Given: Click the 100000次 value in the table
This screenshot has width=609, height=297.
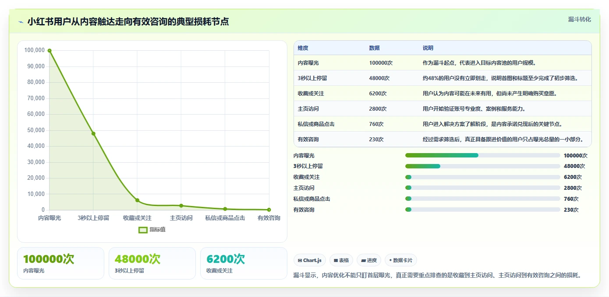Looking at the screenshot, I should [381, 63].
